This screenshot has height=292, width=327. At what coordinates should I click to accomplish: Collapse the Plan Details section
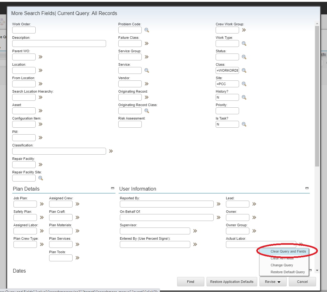click(112, 188)
